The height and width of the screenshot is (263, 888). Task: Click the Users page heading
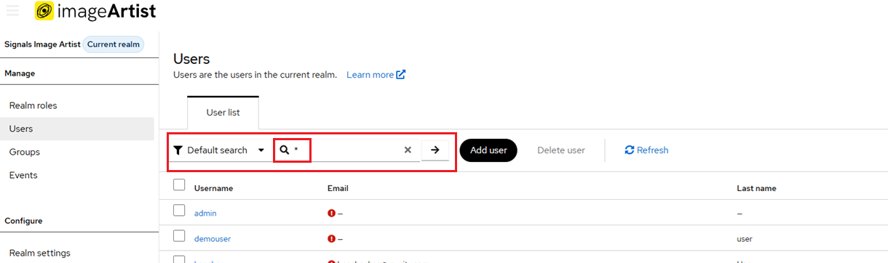pos(191,59)
